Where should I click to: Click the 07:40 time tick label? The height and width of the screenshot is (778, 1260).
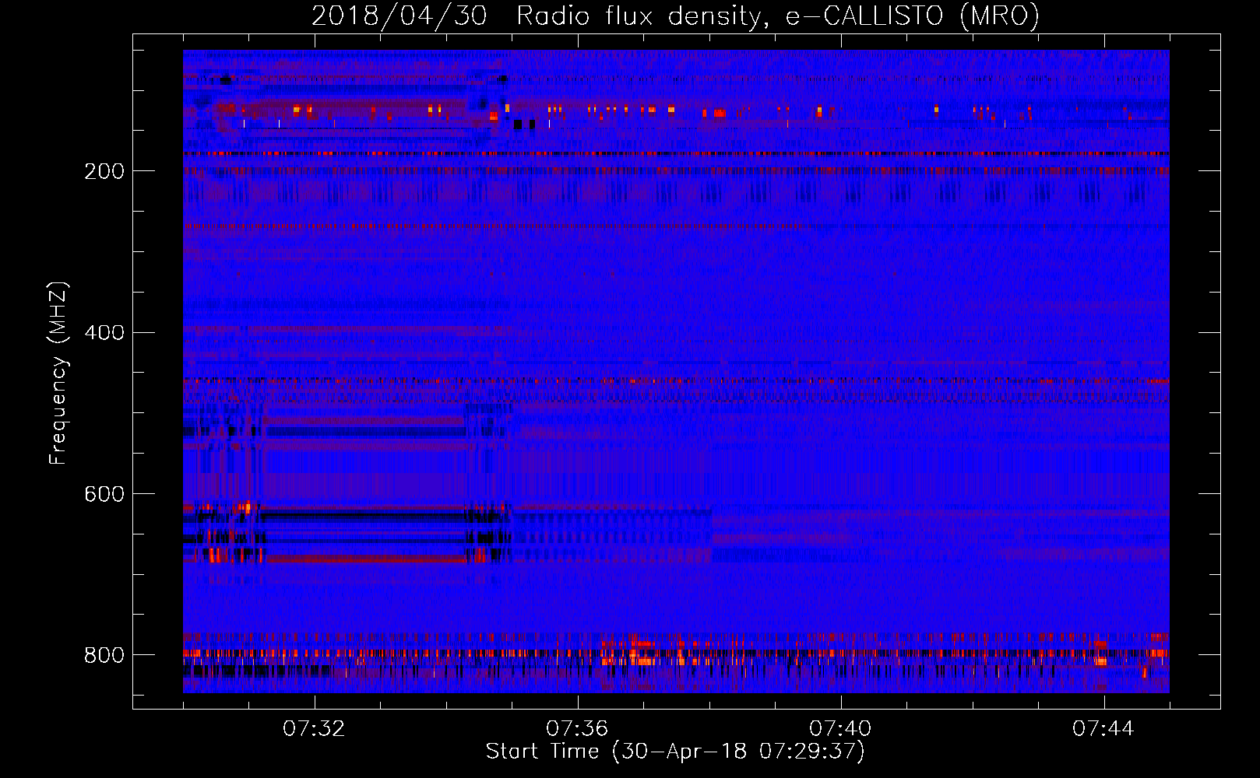pyautogui.click(x=840, y=729)
